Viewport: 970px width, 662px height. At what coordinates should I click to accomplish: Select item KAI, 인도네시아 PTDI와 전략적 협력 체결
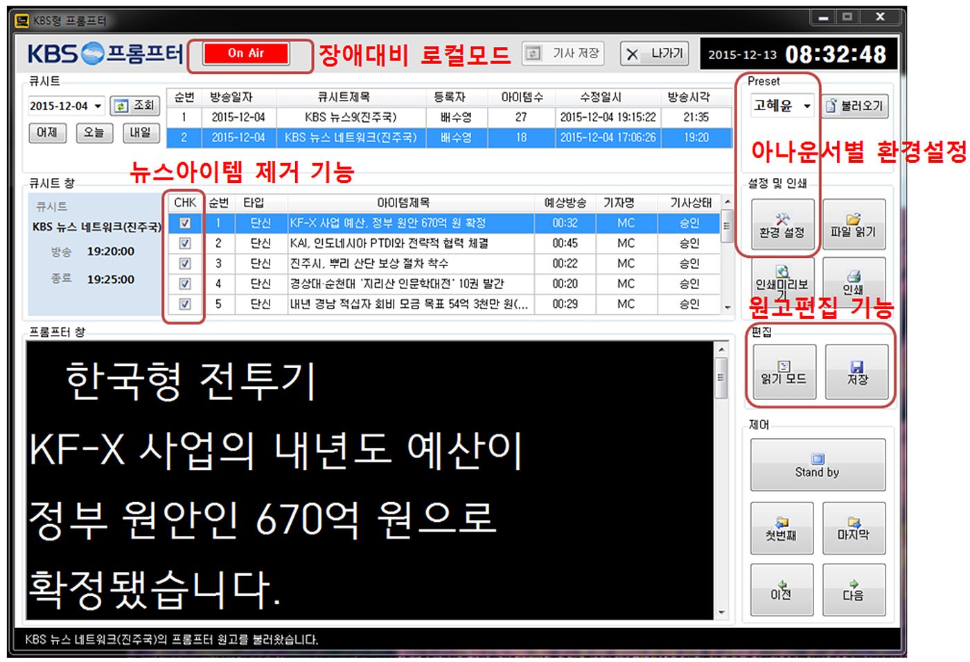[443, 243]
